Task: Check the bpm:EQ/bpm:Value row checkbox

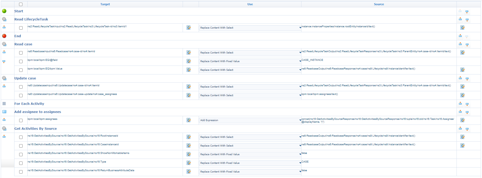Action: coord(21,70)
